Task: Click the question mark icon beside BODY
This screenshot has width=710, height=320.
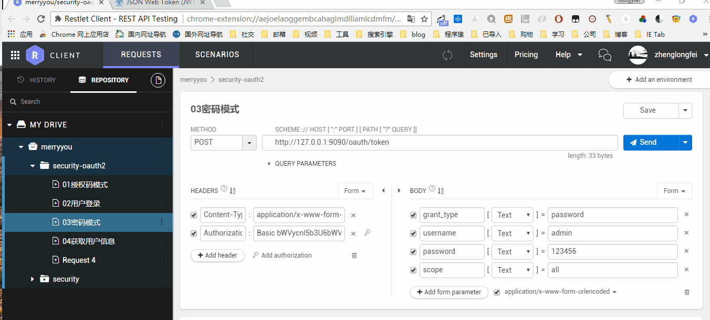Action: click(431, 189)
